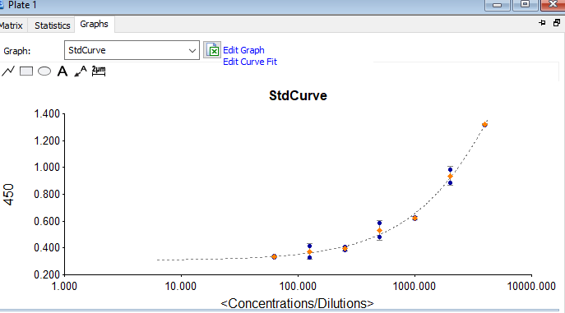Screen dimensions: 565x313
Task: Click the StdCurve chart title
Action: point(298,95)
